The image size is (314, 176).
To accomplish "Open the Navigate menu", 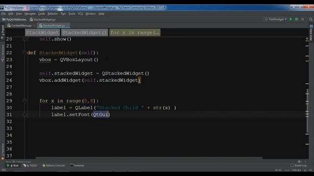I will (30, 14).
